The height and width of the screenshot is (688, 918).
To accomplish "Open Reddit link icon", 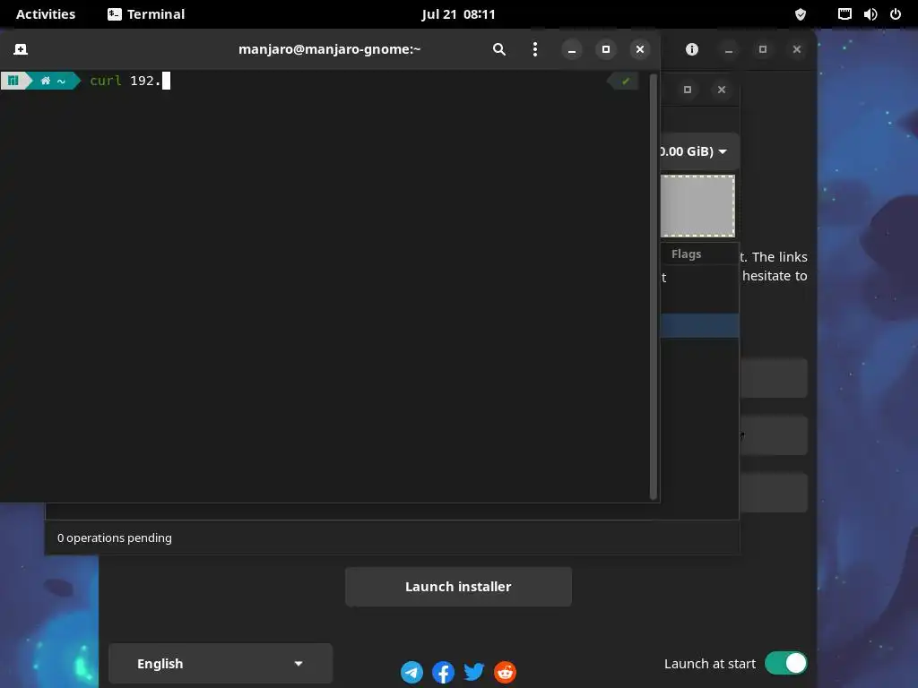I will (x=506, y=672).
